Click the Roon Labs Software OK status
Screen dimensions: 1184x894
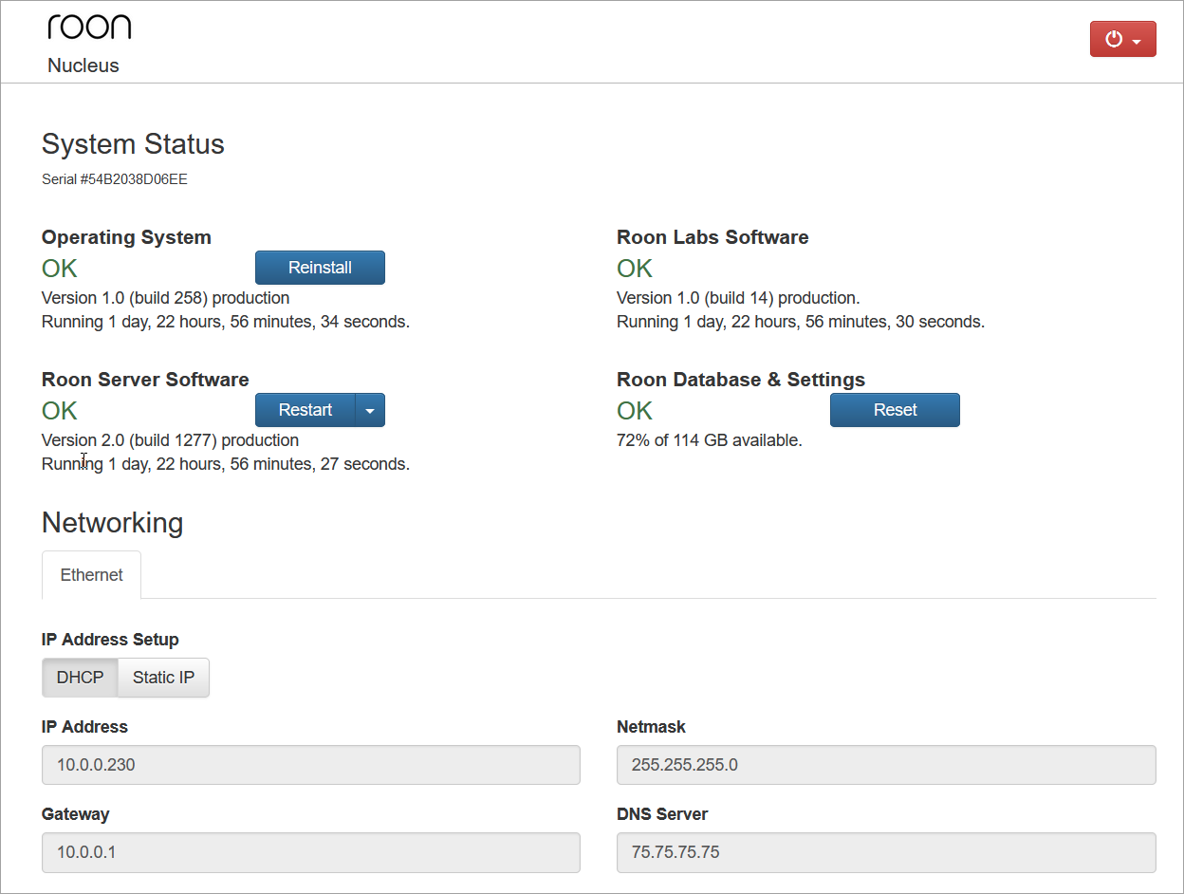635,269
